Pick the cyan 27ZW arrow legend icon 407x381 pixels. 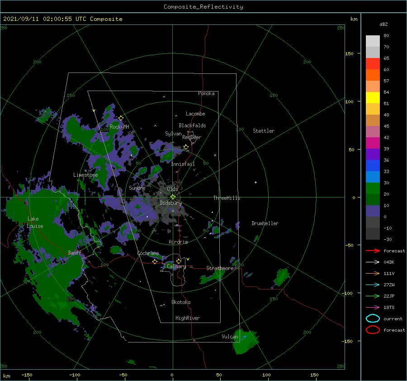tap(373, 285)
